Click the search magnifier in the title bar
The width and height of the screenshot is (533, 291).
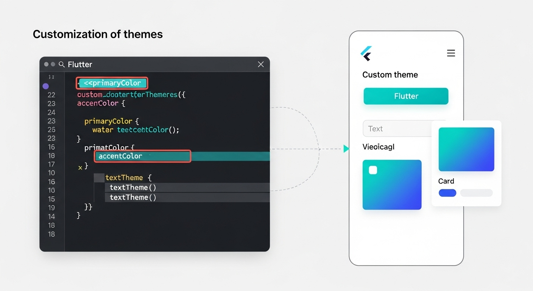click(62, 64)
